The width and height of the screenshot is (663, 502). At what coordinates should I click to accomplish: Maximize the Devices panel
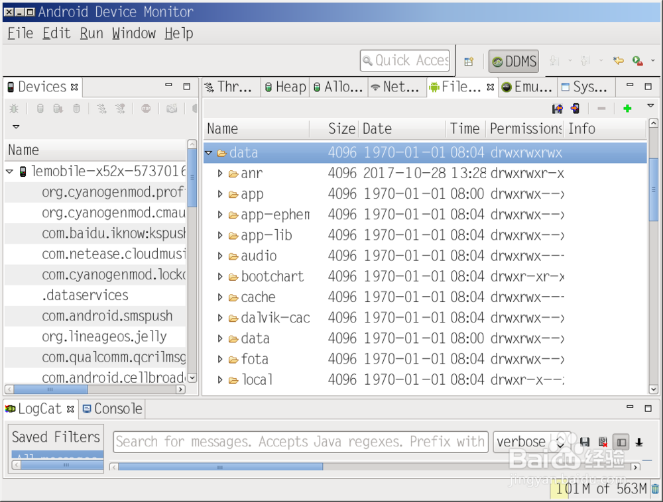[186, 86]
